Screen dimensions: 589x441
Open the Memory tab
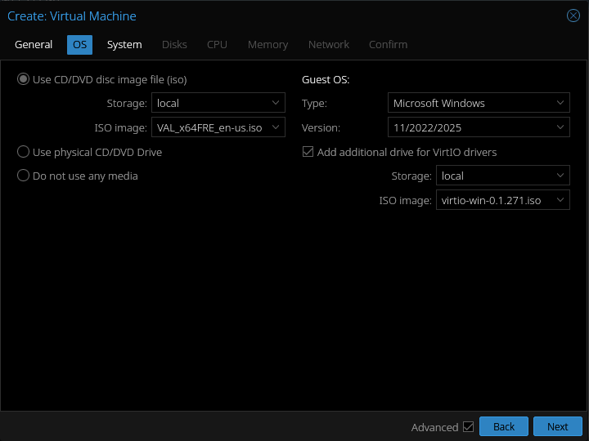[268, 45]
